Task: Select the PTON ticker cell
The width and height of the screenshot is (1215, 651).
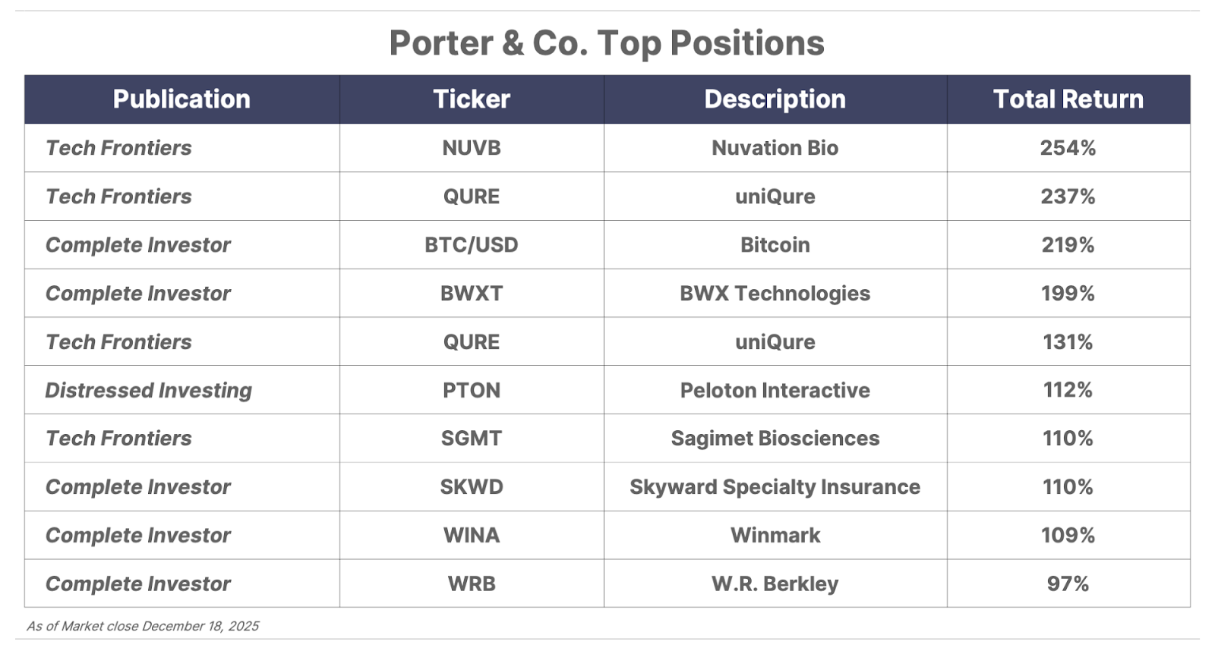Action: pos(472,390)
